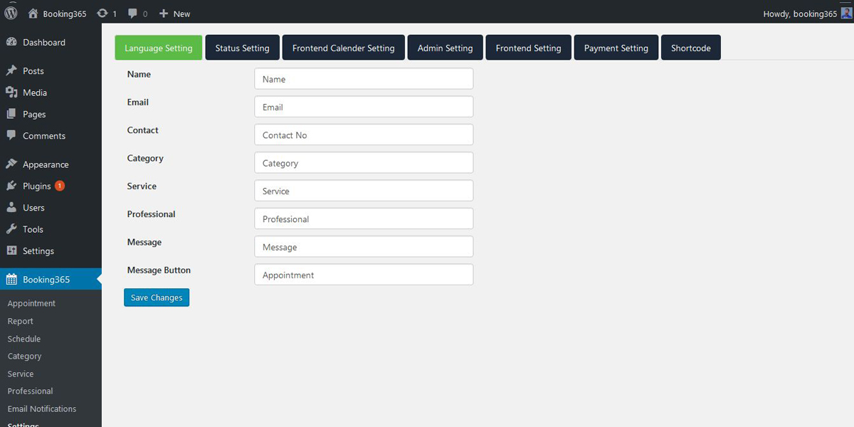854x427 pixels.
Task: Open Appearance via the brush icon
Action: point(11,164)
